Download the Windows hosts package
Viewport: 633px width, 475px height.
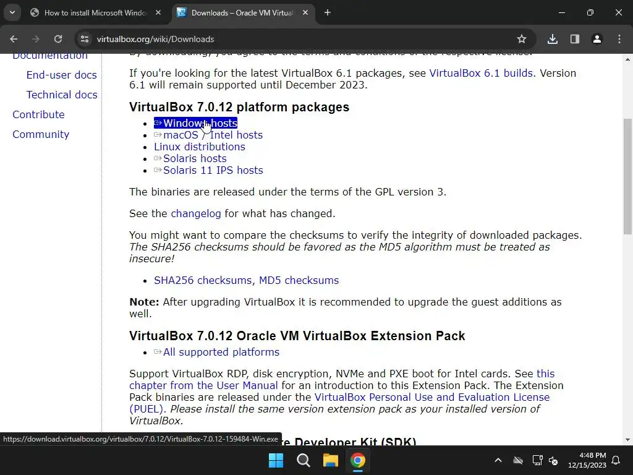[195, 123]
